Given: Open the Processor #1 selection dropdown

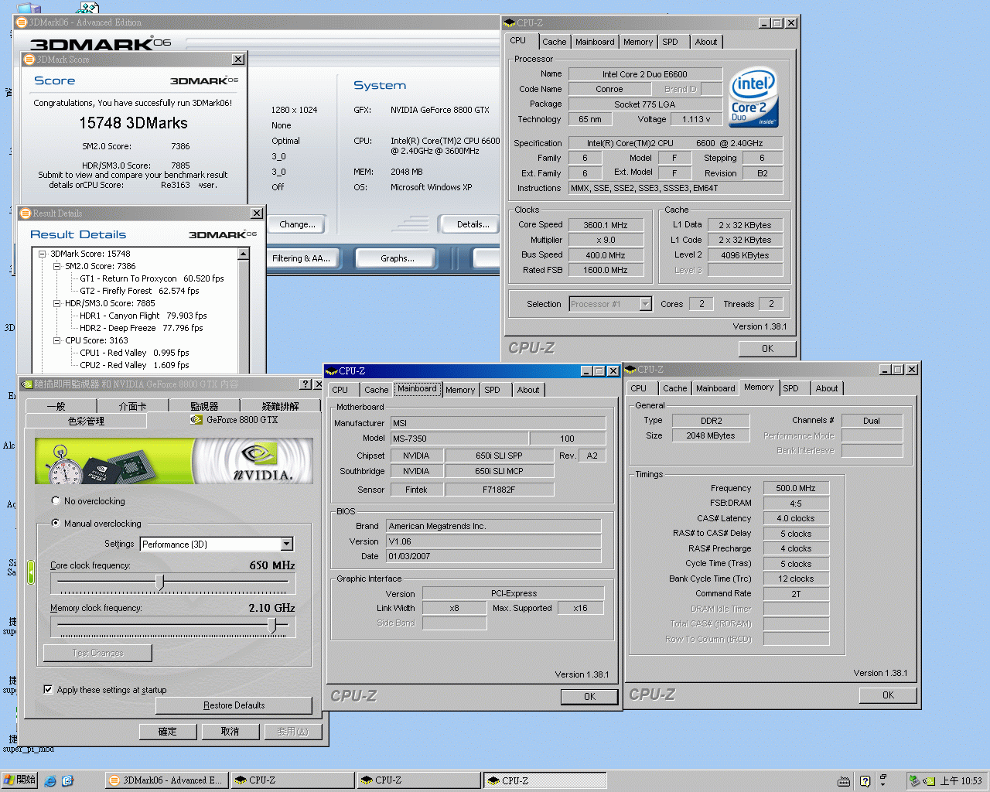Looking at the screenshot, I should click(645, 305).
